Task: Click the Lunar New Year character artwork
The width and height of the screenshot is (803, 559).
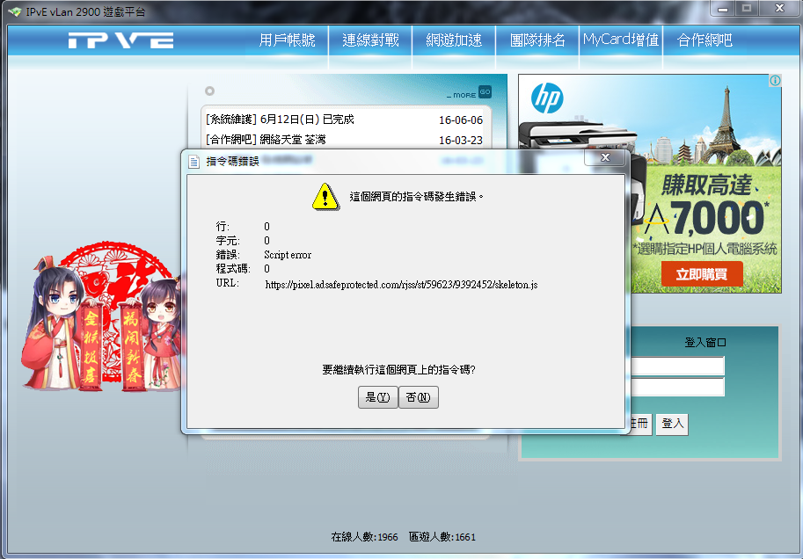Action: tap(101, 318)
